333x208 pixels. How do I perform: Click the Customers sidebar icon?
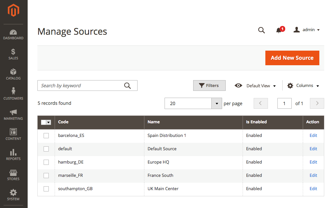(x=13, y=92)
